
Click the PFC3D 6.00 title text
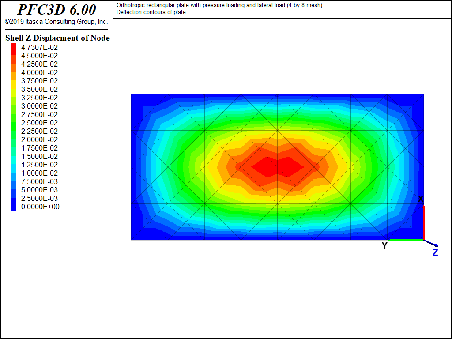(x=56, y=10)
